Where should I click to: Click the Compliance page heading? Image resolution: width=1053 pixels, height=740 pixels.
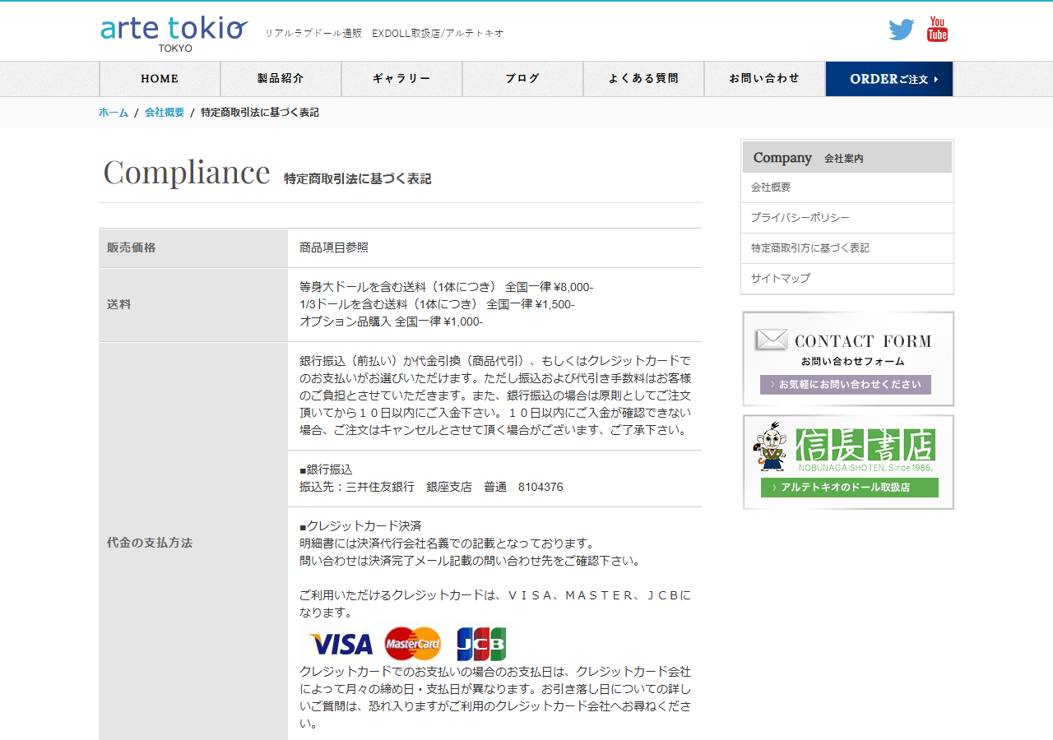point(187,173)
